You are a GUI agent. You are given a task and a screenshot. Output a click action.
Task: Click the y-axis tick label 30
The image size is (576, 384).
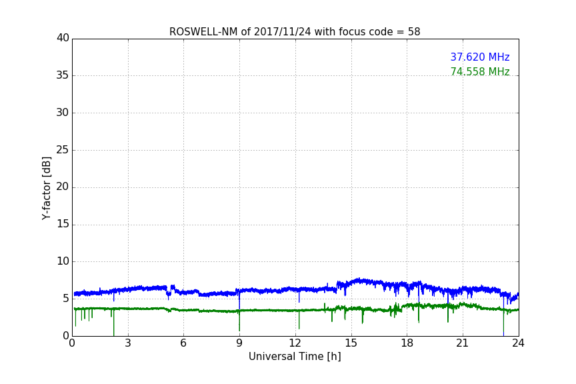[63, 113]
